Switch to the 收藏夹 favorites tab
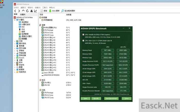180x112 pixels. point(23,15)
